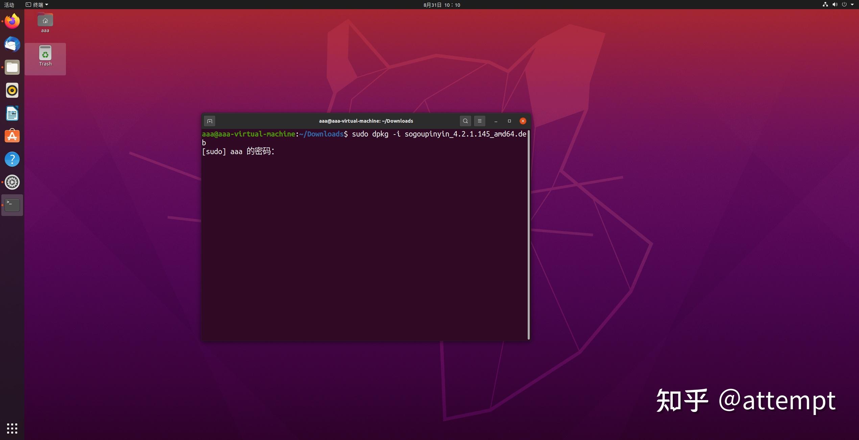Screen dimensions: 859x440
Task: Open the clock showing 8月31日 10:10
Action: (442, 5)
